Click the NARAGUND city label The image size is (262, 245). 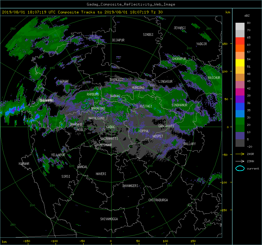pyautogui.click(x=98, y=108)
